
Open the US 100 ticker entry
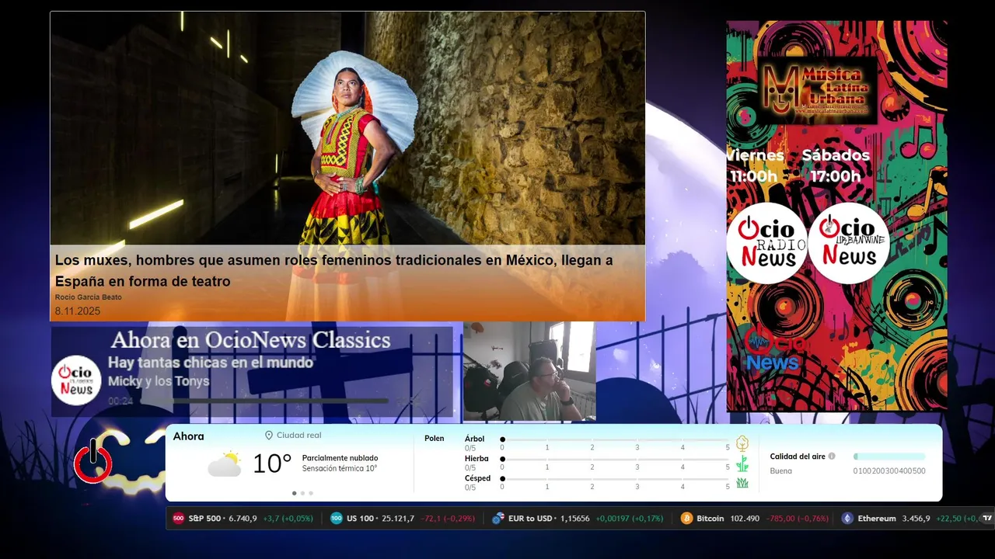(402, 518)
